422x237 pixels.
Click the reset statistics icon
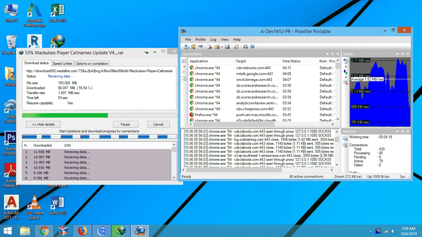click(x=345, y=145)
